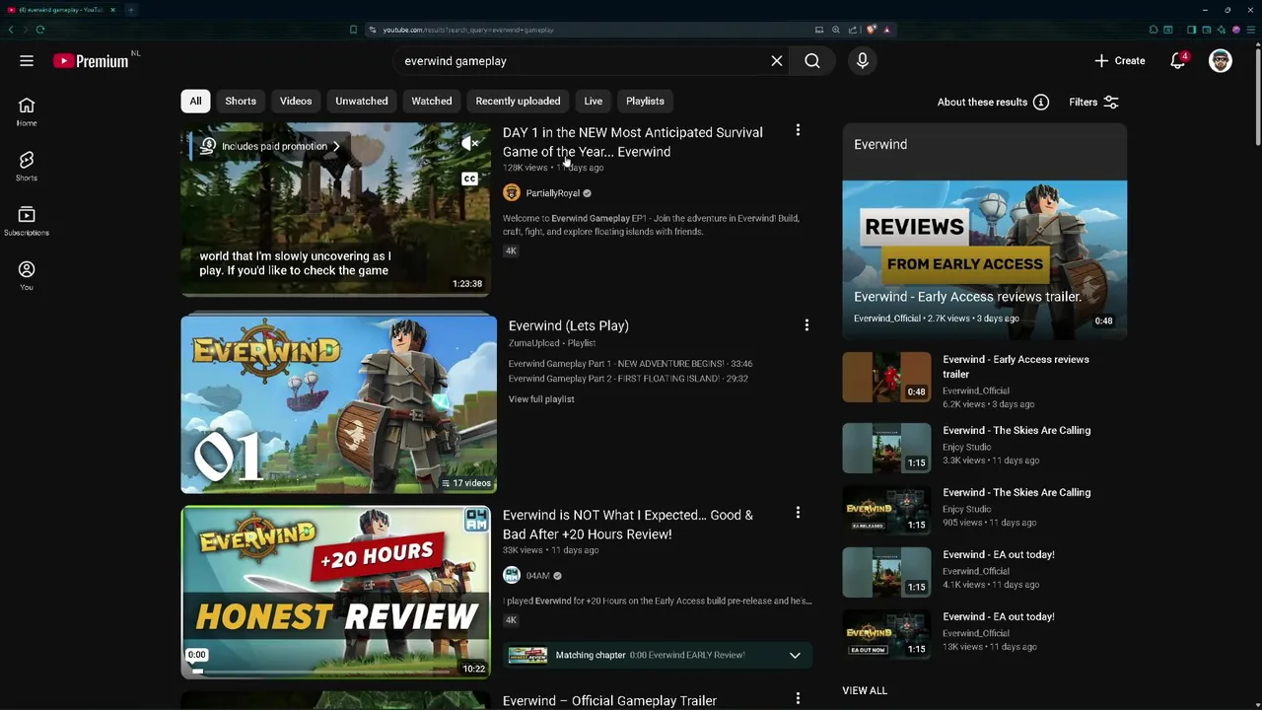Open options menu for Everwind Lets Play playlist

click(806, 325)
